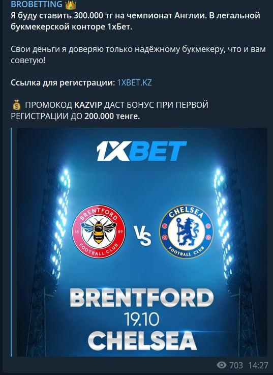This screenshot has height=375, width=273.
Task: Click the Chelsea lion club crest
Action: (x=186, y=232)
